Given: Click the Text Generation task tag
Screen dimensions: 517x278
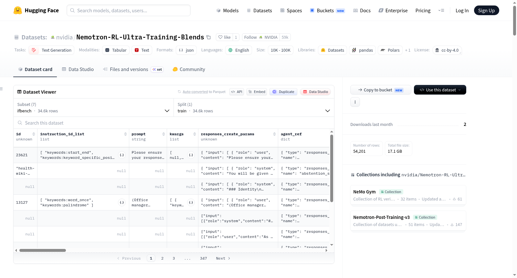Looking at the screenshot, I should tap(51, 50).
